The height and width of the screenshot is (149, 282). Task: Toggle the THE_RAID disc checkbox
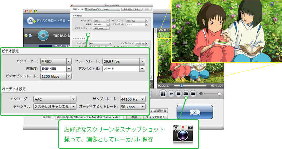(30, 36)
